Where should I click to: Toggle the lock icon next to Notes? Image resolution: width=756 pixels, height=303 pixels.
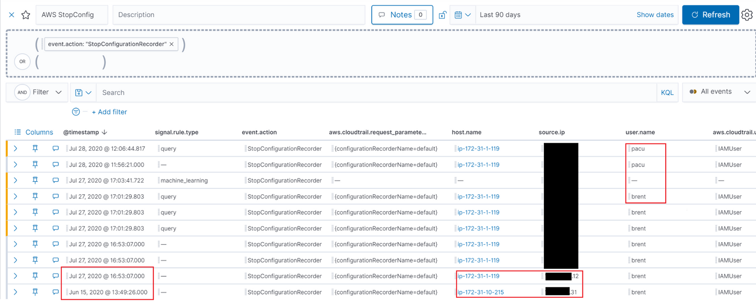[x=443, y=15]
